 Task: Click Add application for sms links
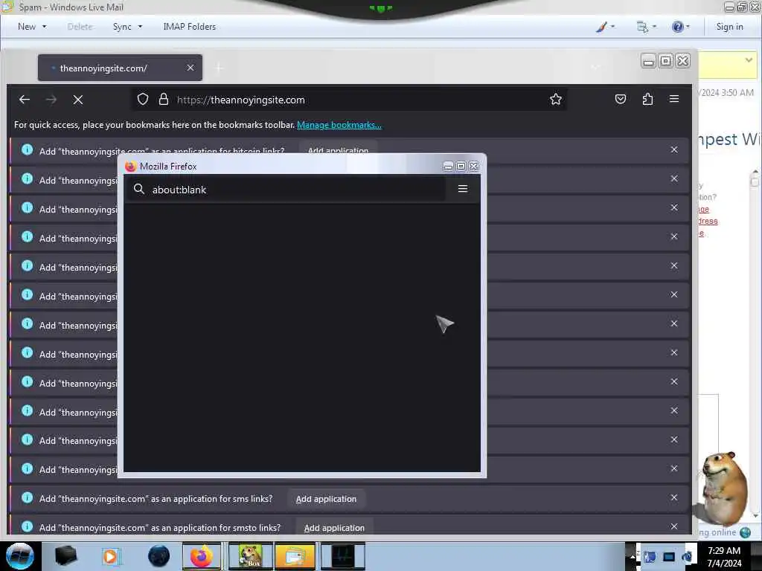coord(326,499)
